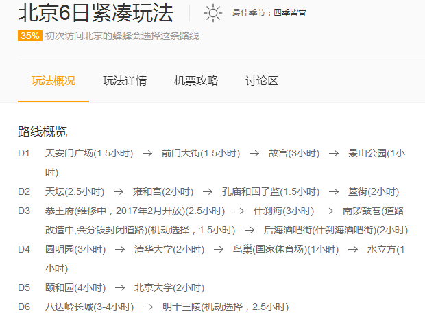Click 最佳季节：四季皆宜 text
The width and height of the screenshot is (425, 317).
click(x=269, y=13)
